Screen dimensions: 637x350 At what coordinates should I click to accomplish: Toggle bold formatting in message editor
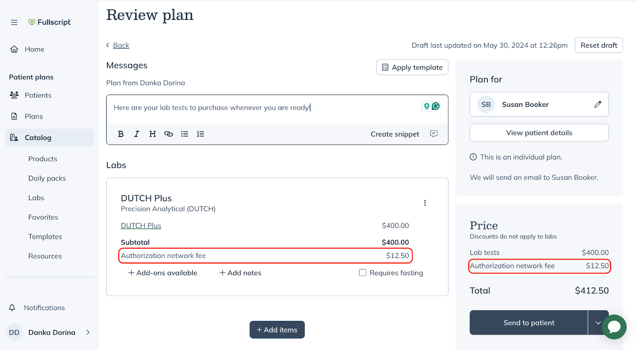tap(121, 134)
